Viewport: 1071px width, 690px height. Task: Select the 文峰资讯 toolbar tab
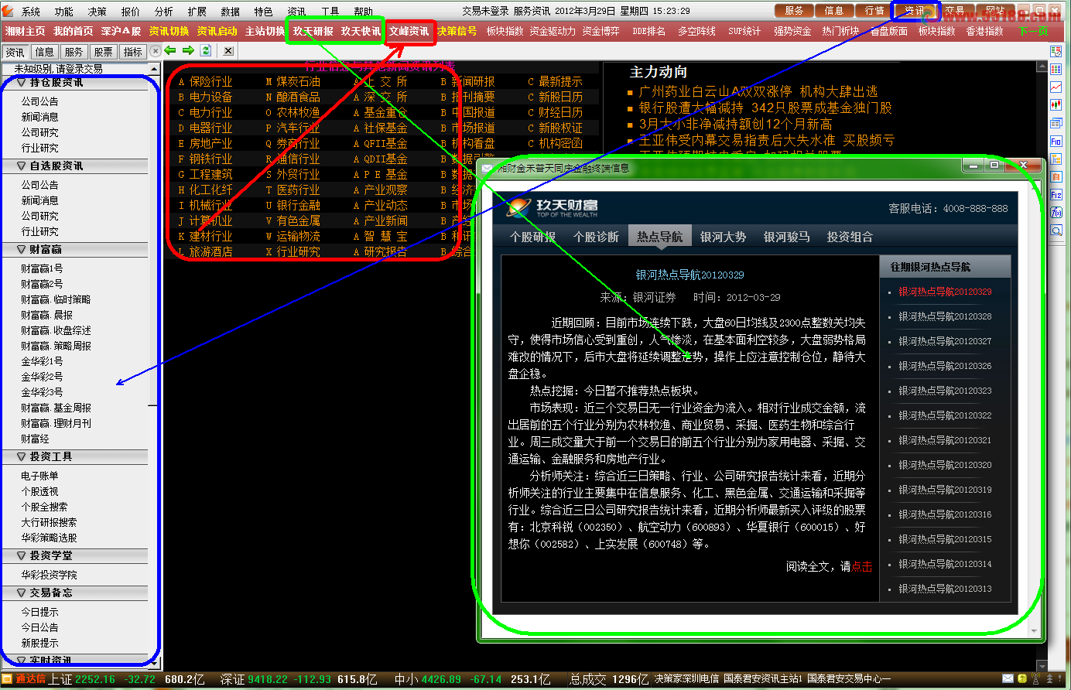pyautogui.click(x=409, y=31)
